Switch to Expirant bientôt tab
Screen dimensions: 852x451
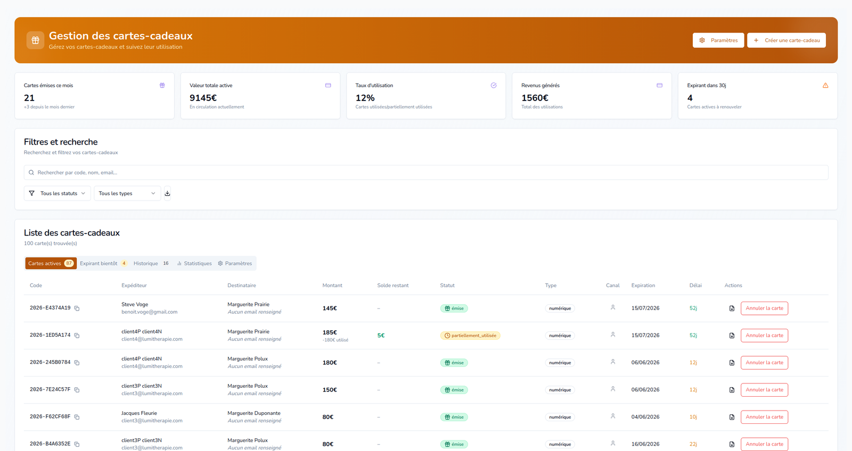pyautogui.click(x=103, y=263)
